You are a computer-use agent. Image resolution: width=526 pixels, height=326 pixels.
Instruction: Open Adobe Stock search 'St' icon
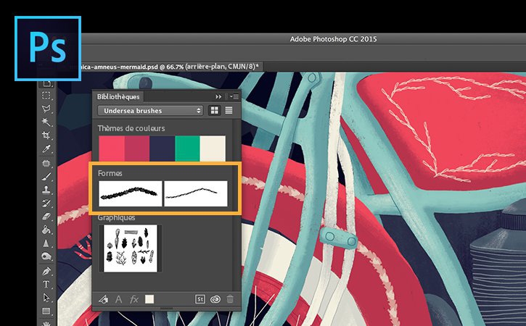(x=200, y=299)
